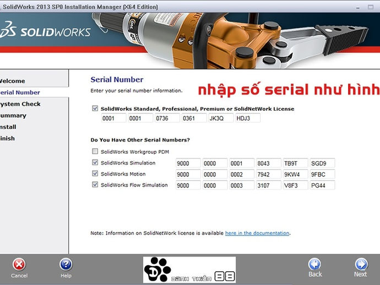This screenshot has width=380, height=285.
Task: Click Flow Simulation field containing PG44
Action: [322, 185]
